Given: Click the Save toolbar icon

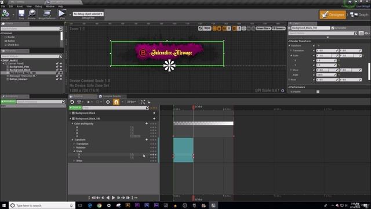Looking at the screenshot, I should (x=21, y=14).
